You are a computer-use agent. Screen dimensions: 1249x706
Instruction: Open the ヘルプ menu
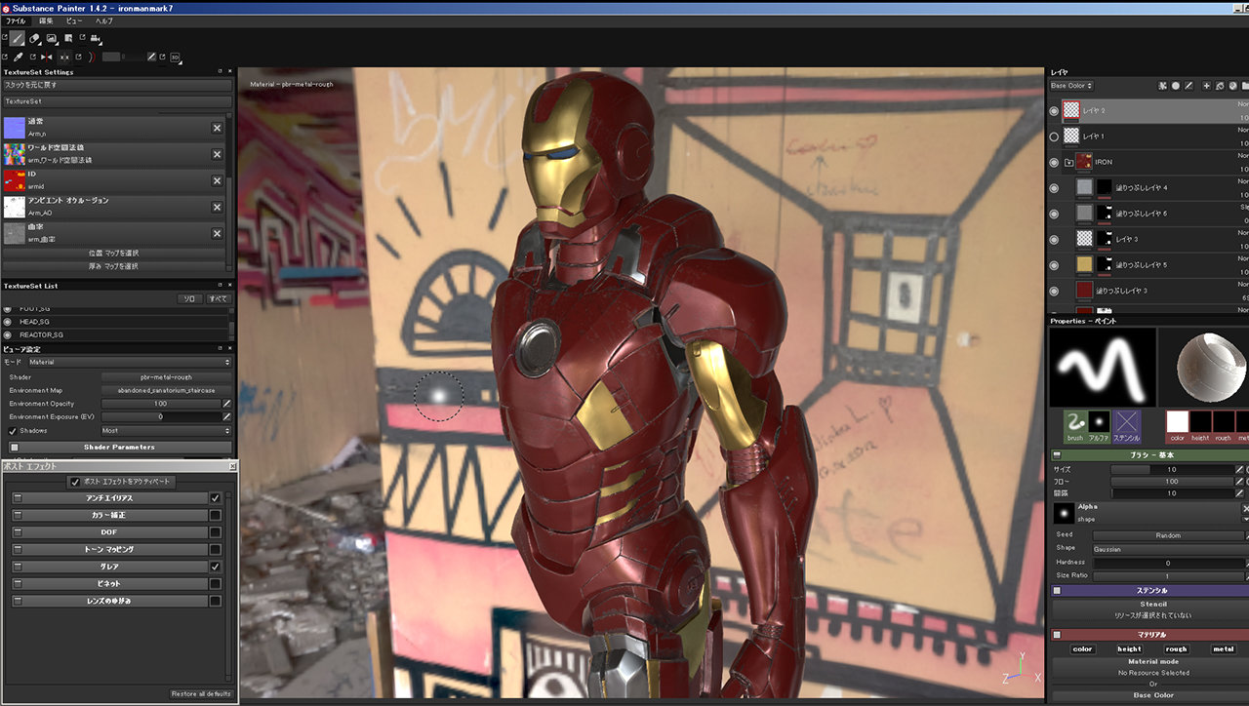click(x=103, y=20)
